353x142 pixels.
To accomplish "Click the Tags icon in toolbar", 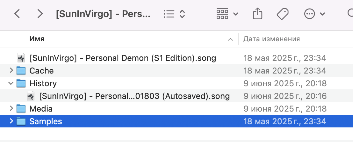I will point(283,14).
